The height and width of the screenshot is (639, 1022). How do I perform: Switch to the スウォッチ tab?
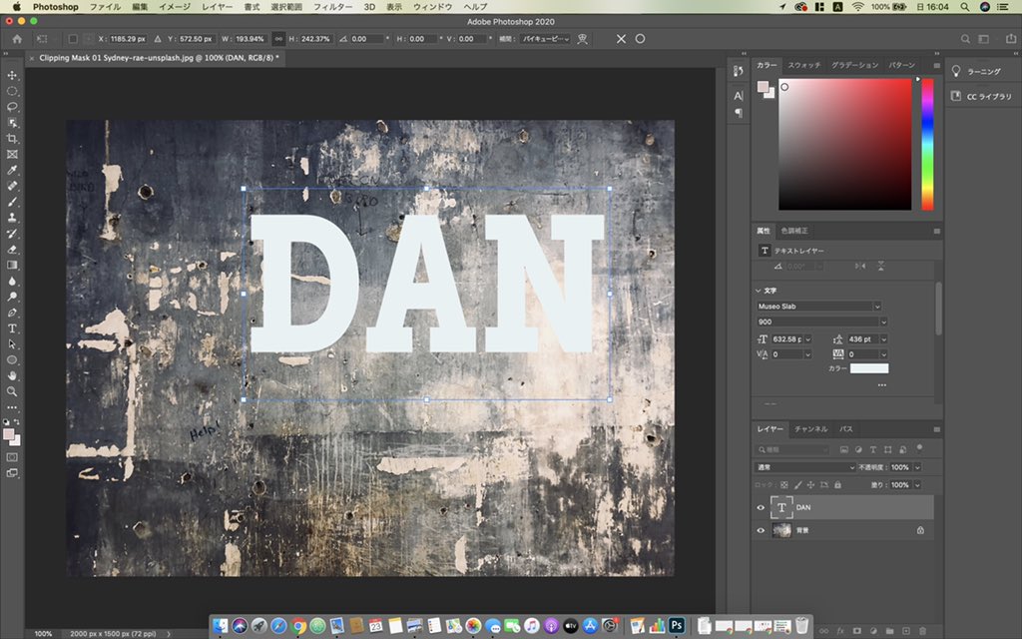tap(804, 65)
